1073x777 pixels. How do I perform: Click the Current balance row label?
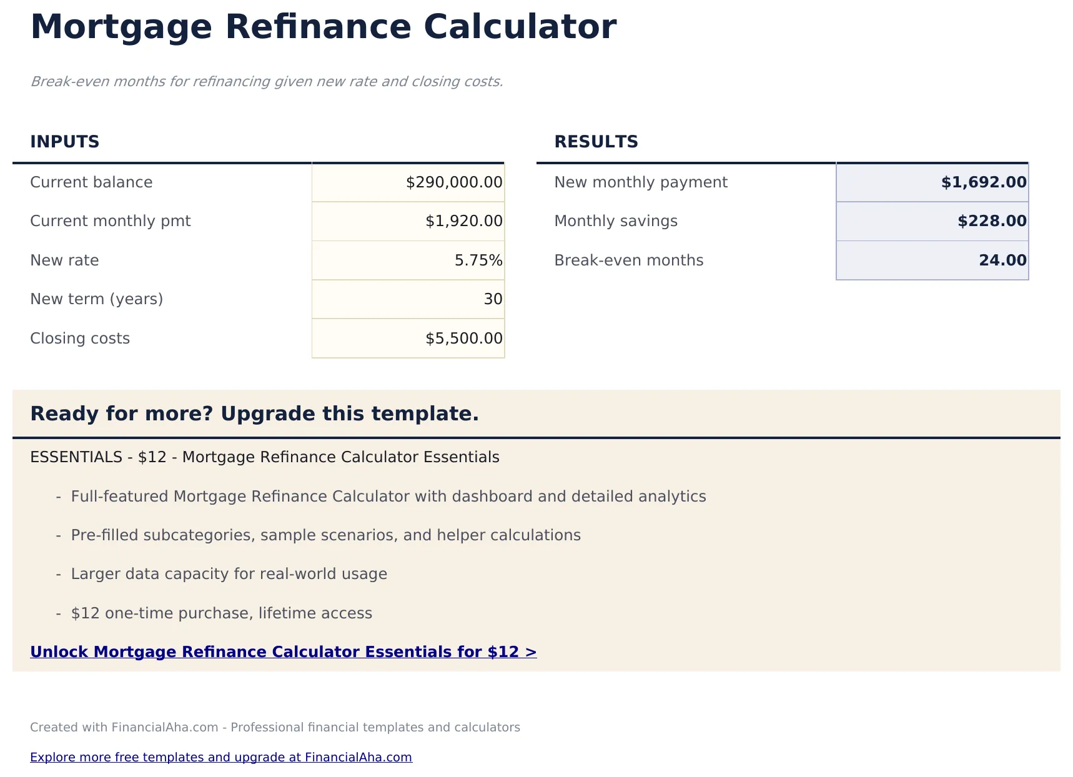click(x=91, y=182)
